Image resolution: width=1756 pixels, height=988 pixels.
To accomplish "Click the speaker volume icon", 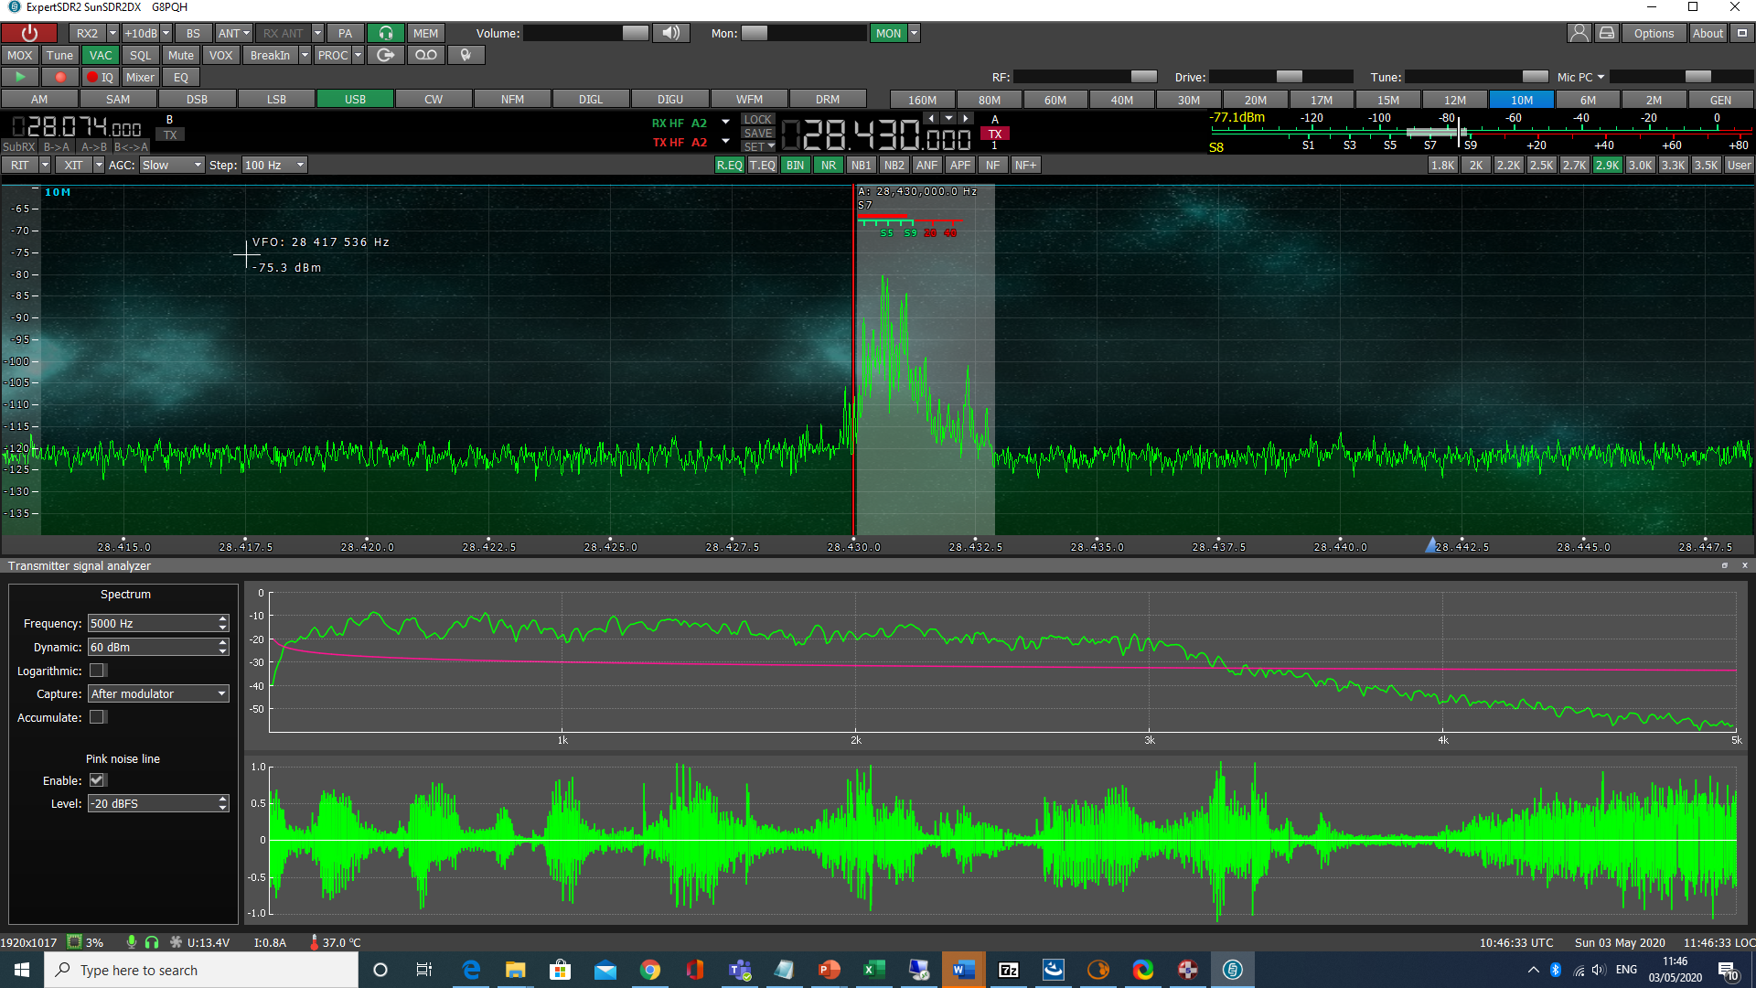I will point(670,33).
